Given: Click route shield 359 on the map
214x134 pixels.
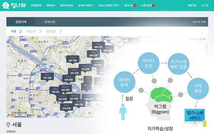Looking at the screenshot, I should (x=32, y=38).
